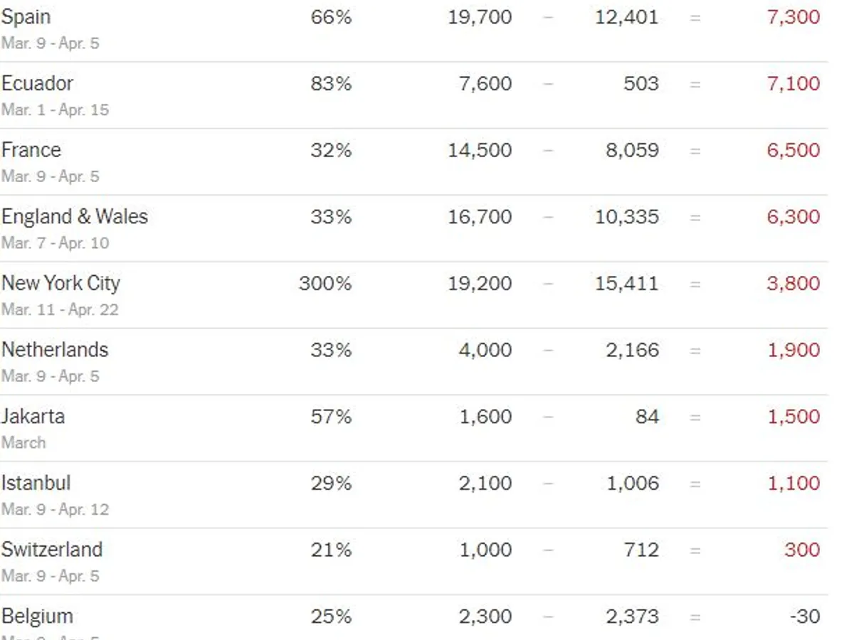Click the Jakarta row label
This screenshot has height=640, width=854.
33,417
